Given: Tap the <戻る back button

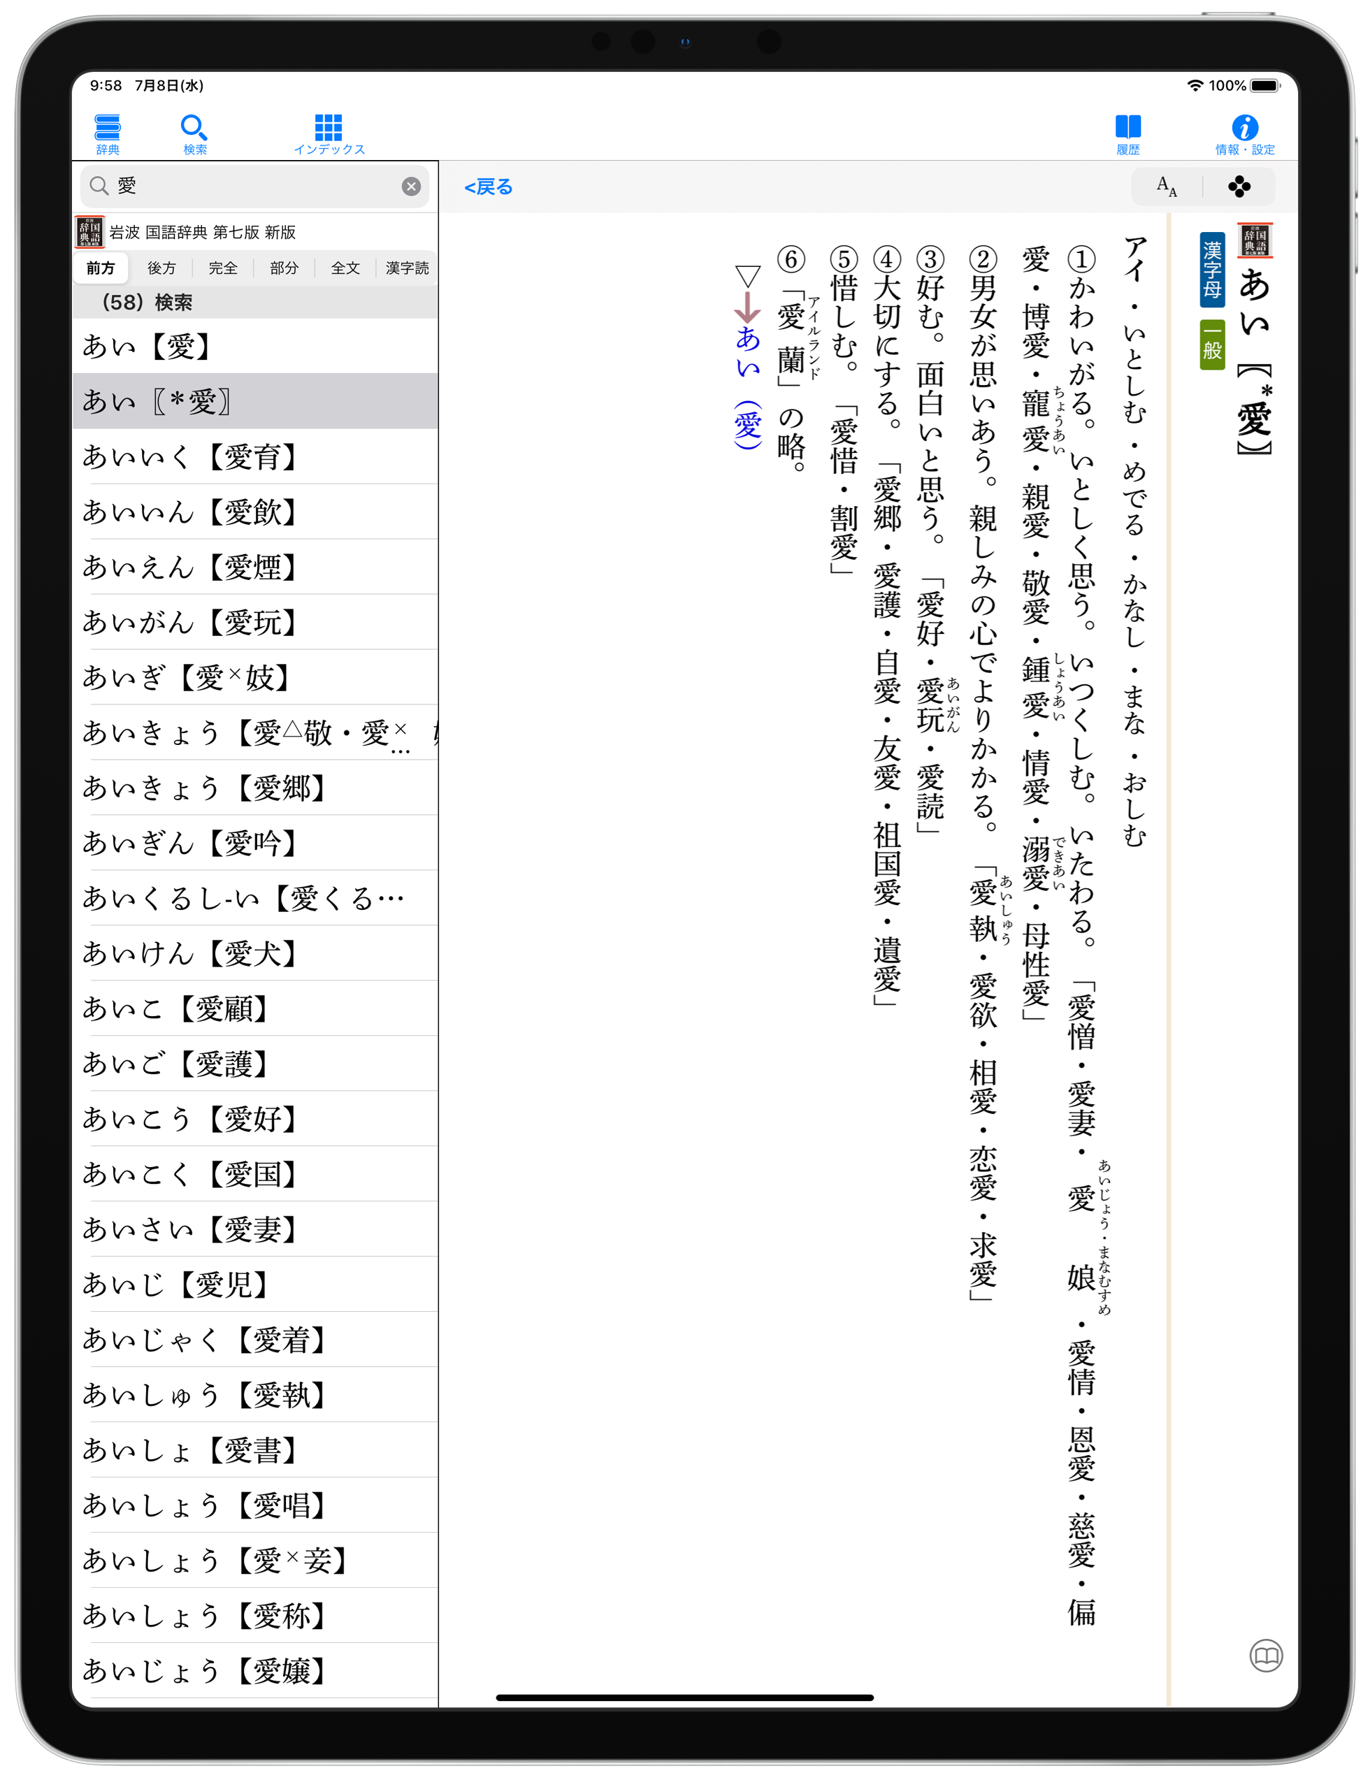Looking at the screenshot, I should tap(488, 187).
